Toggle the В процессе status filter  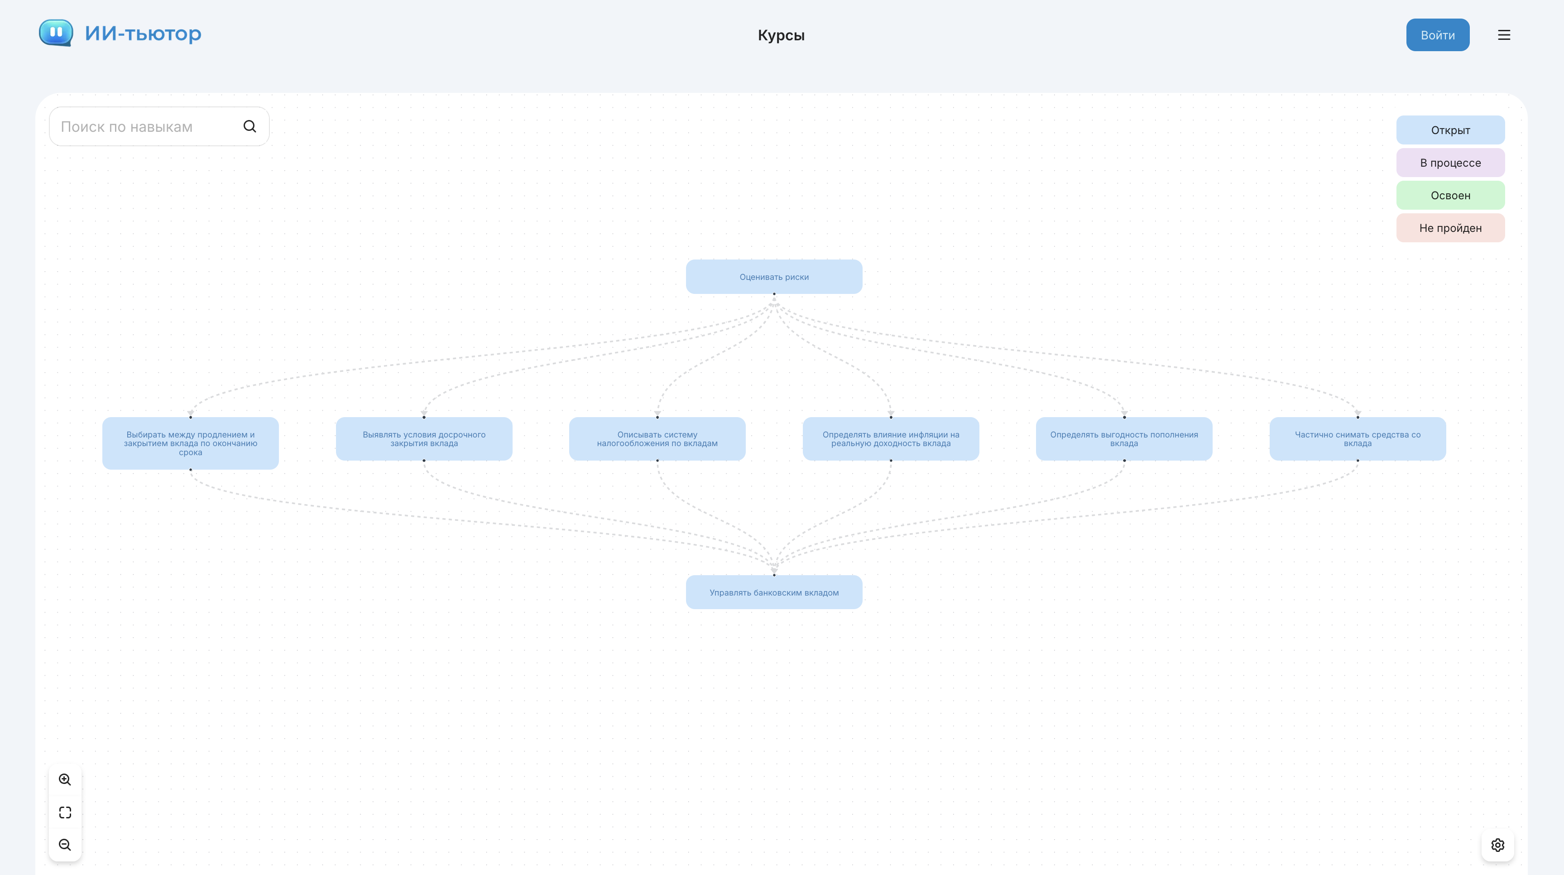(x=1450, y=163)
